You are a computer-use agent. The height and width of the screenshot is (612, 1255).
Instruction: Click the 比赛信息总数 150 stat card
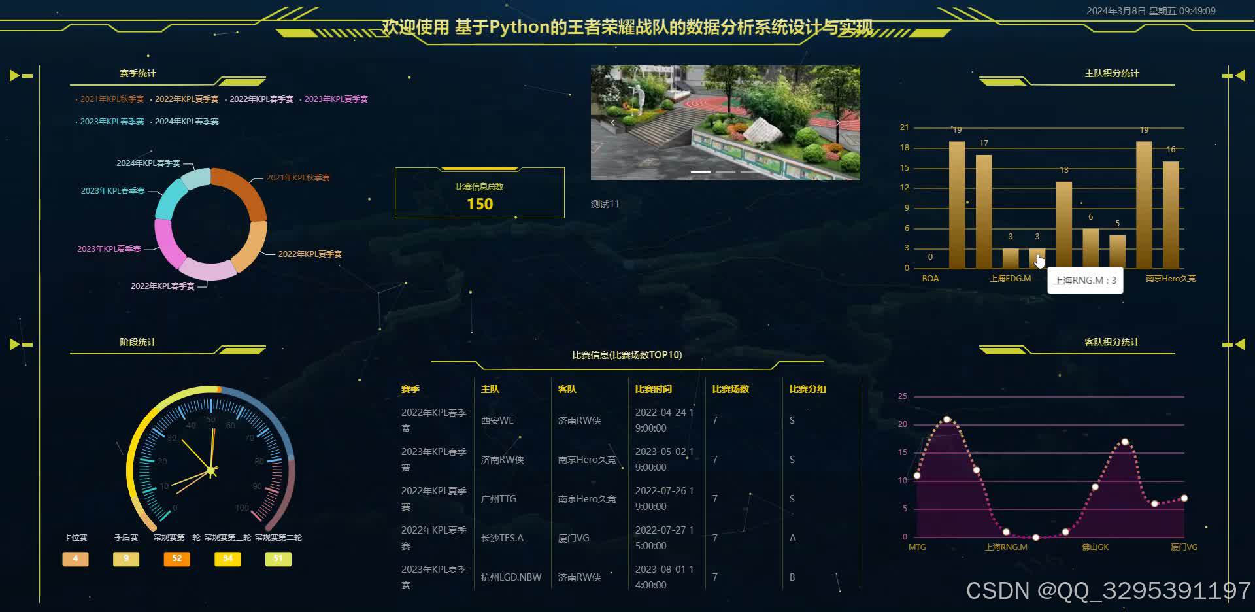click(479, 194)
